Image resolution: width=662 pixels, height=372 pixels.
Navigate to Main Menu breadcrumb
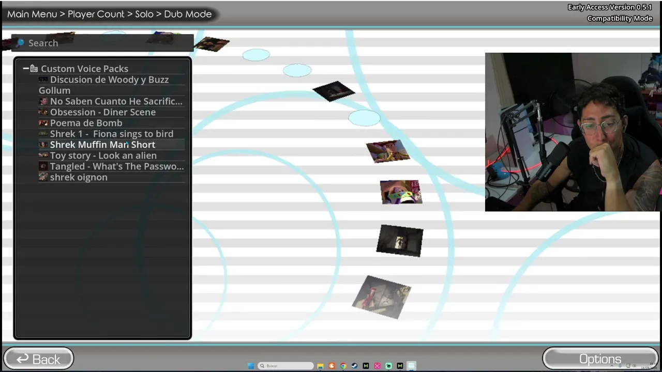point(32,14)
